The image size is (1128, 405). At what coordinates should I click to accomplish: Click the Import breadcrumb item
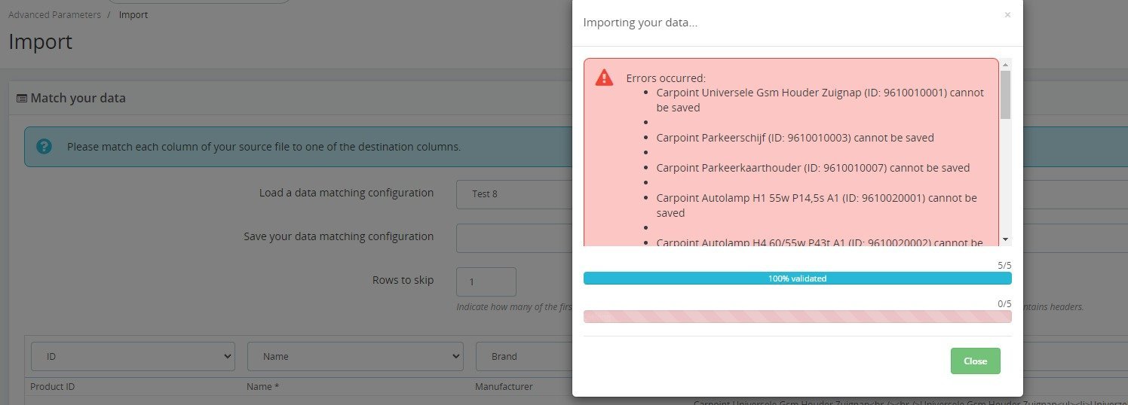(x=133, y=15)
